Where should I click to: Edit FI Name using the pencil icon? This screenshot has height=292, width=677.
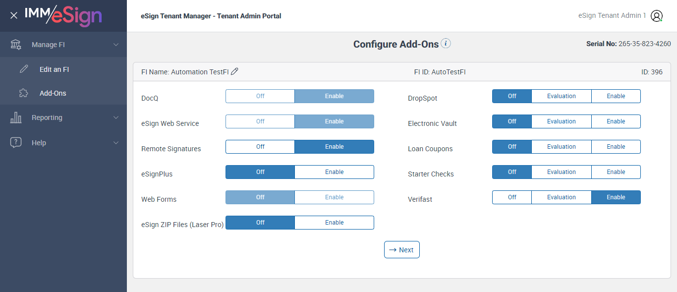[x=235, y=71]
